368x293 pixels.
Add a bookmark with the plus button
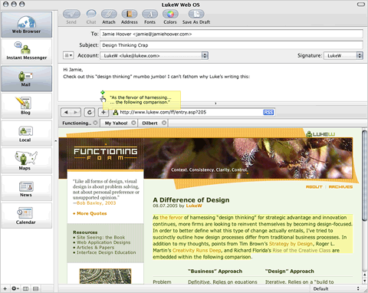[103, 112]
